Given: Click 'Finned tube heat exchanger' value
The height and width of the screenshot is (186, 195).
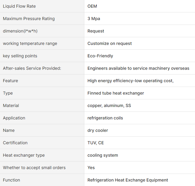Looking at the screenshot, I should 116,93.
